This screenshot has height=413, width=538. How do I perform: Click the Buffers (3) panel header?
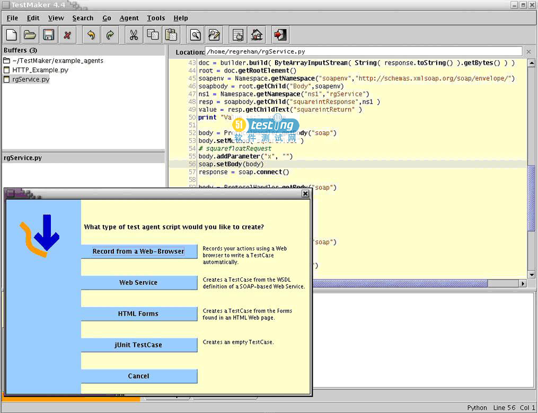click(83, 50)
